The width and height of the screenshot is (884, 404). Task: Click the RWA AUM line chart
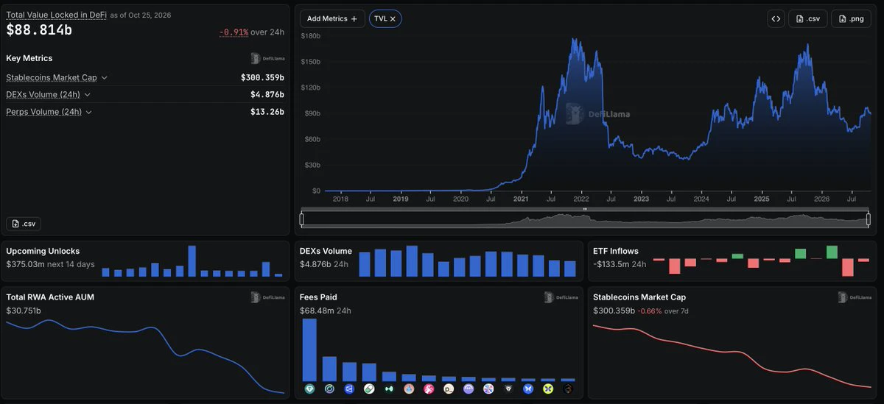144,357
